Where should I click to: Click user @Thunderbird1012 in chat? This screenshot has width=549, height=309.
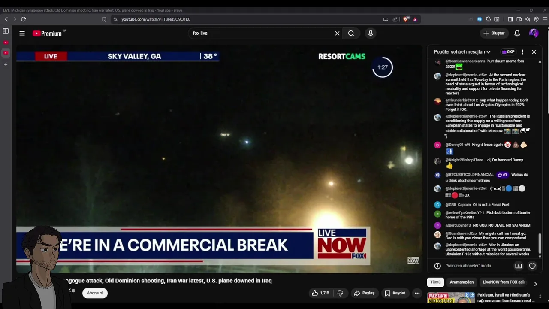pos(462,100)
